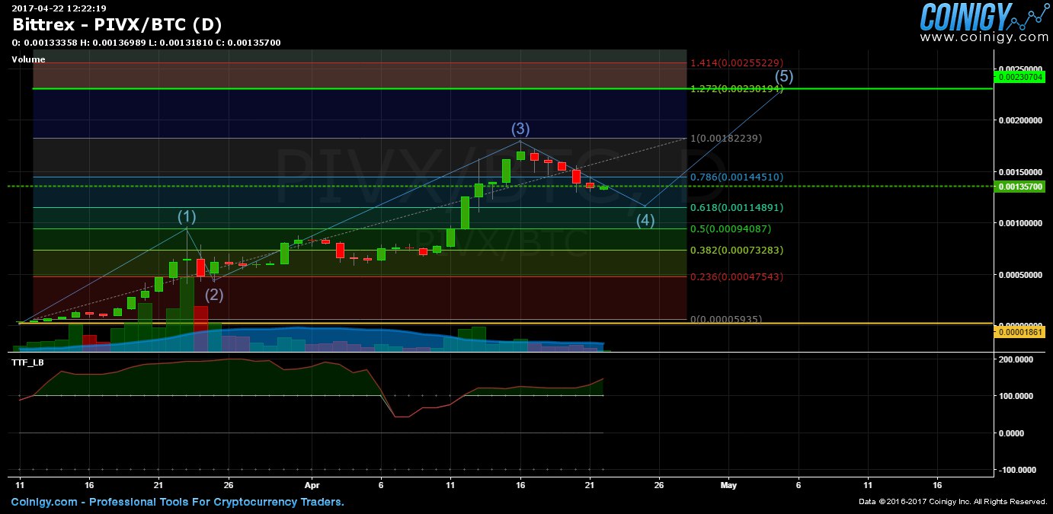Viewport: 1053px width, 514px height.
Task: Open the www.coinigy.com link under the logo
Action: pos(984,37)
